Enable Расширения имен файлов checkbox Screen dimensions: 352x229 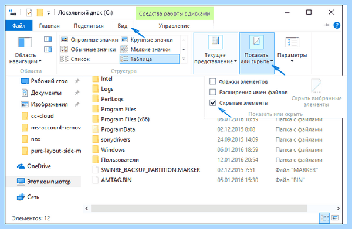212,92
